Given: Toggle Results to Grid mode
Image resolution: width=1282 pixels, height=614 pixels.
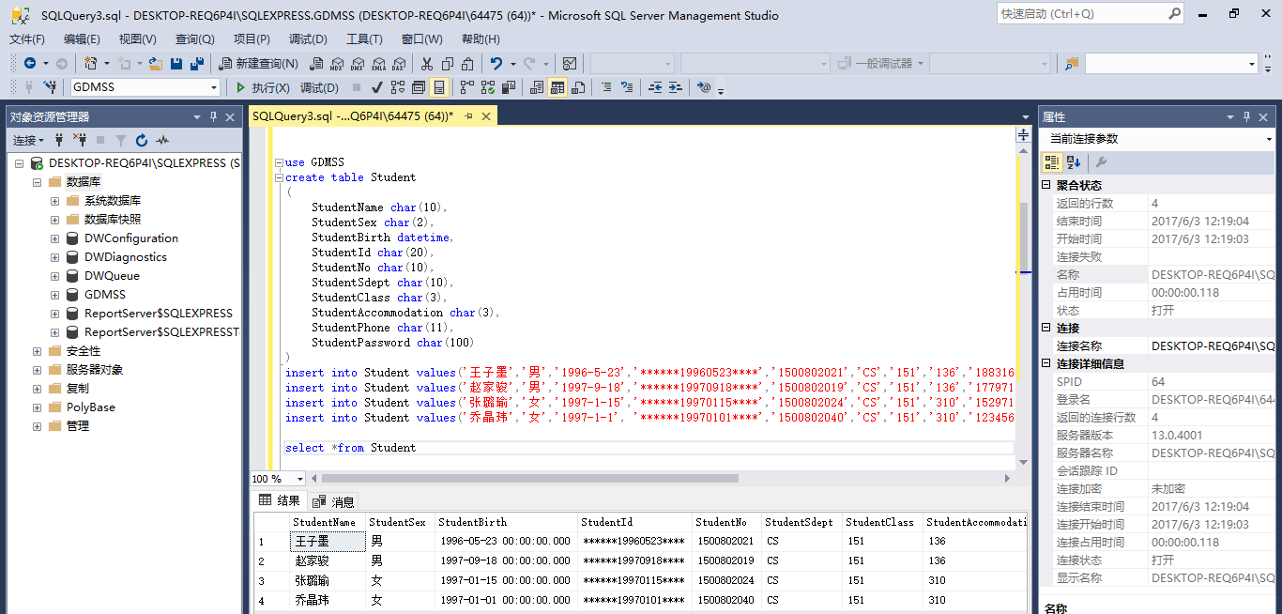Looking at the screenshot, I should [557, 87].
